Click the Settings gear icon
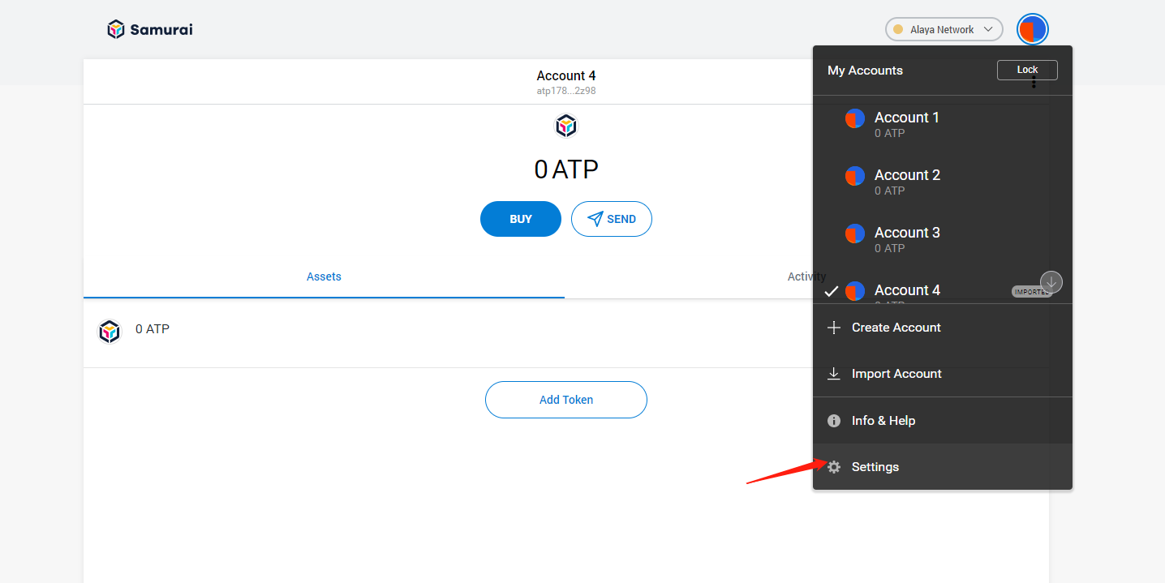This screenshot has width=1165, height=583. [x=834, y=467]
